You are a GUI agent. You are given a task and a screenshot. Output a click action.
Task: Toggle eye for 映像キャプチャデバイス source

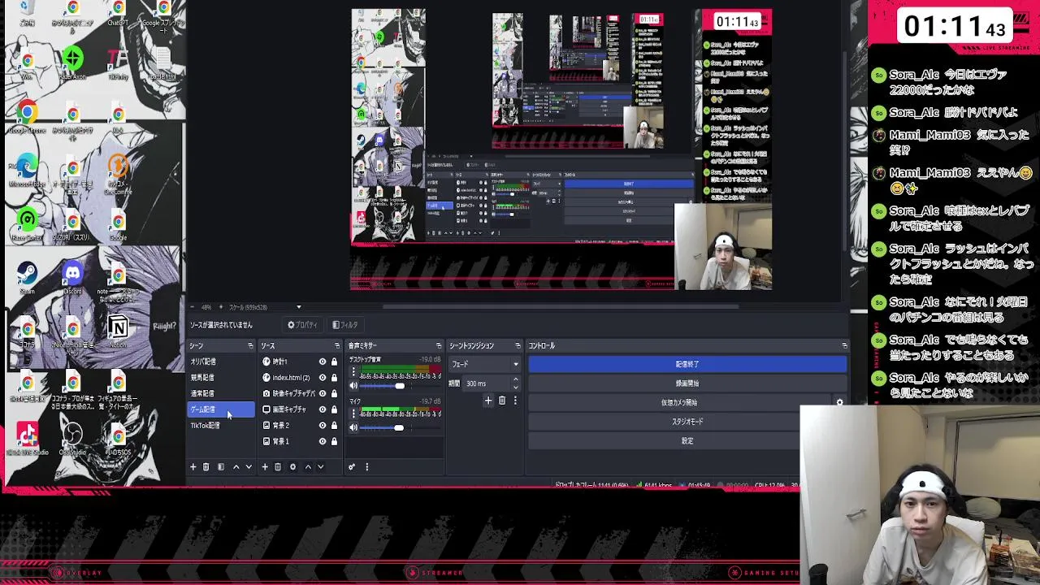(x=322, y=393)
